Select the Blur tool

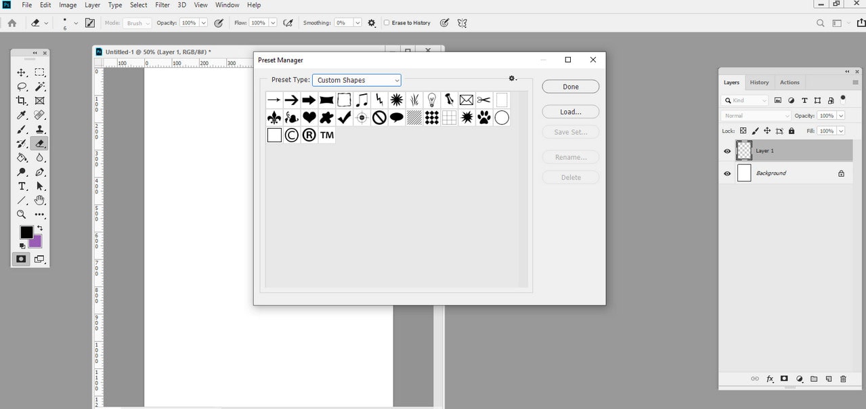coord(40,158)
